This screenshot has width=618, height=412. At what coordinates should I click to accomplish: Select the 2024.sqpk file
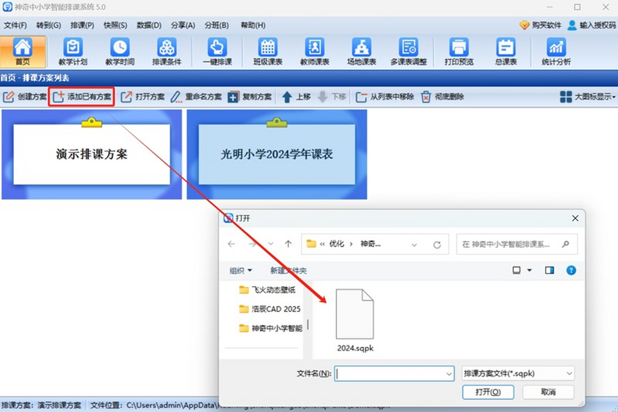[355, 320]
